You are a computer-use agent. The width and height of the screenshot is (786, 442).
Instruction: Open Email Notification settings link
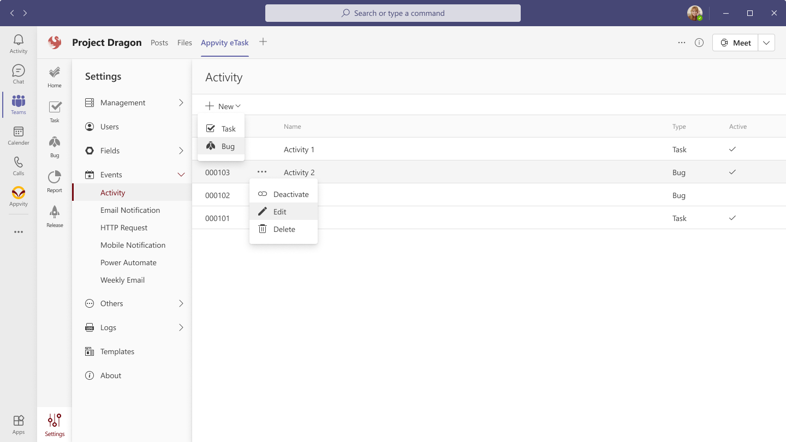tap(130, 210)
